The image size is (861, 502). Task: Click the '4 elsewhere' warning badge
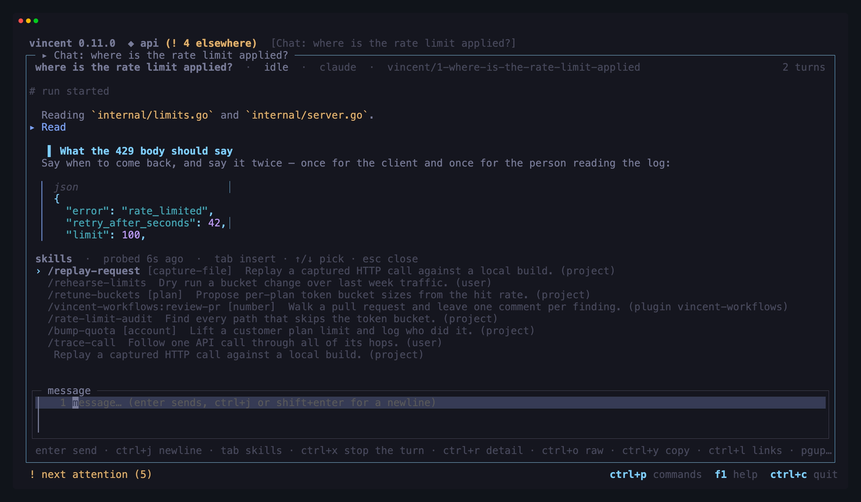tap(211, 43)
